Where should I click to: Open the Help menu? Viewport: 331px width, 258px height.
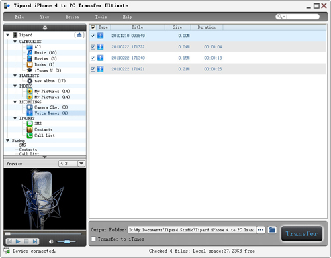(127, 17)
